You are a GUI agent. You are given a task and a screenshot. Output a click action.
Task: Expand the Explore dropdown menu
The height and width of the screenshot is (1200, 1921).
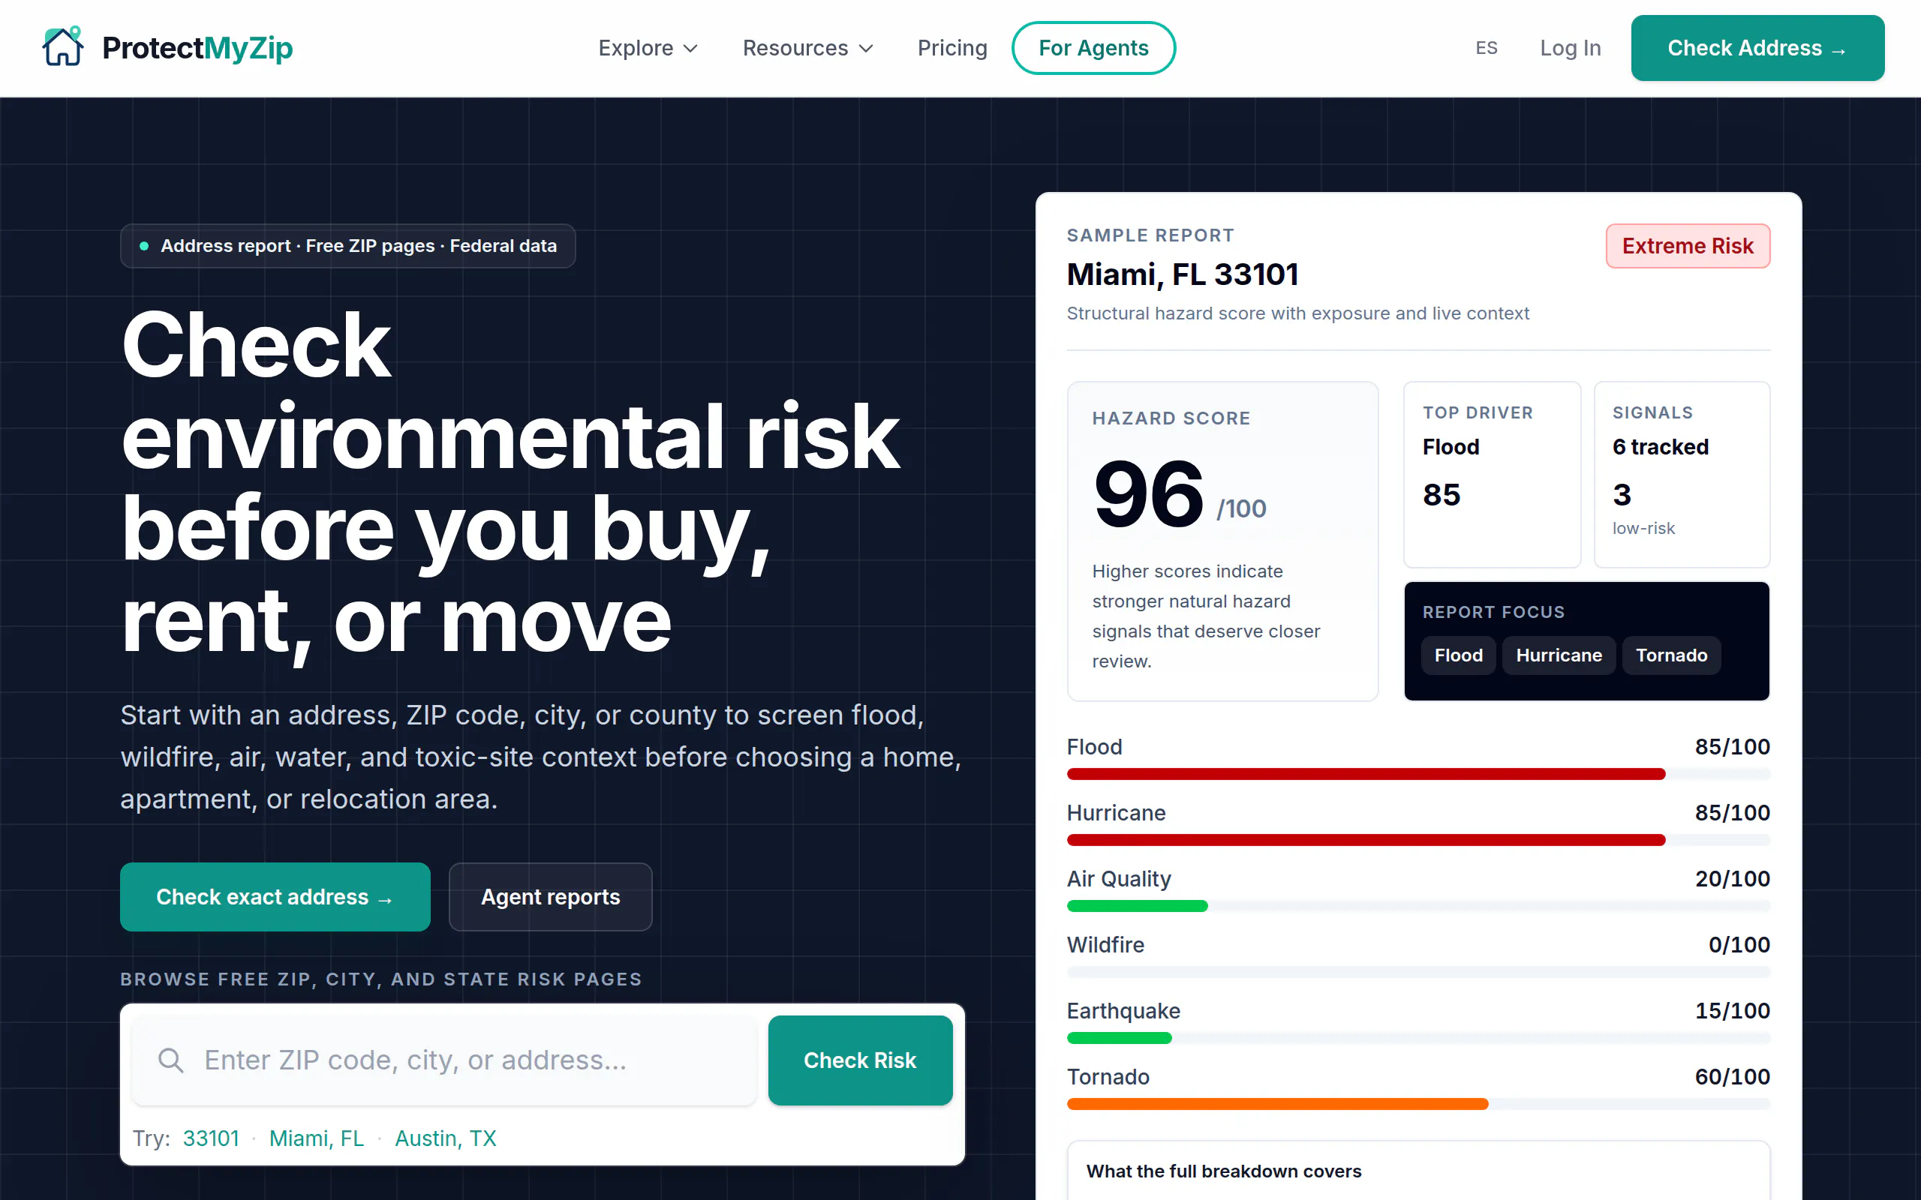pyautogui.click(x=648, y=49)
